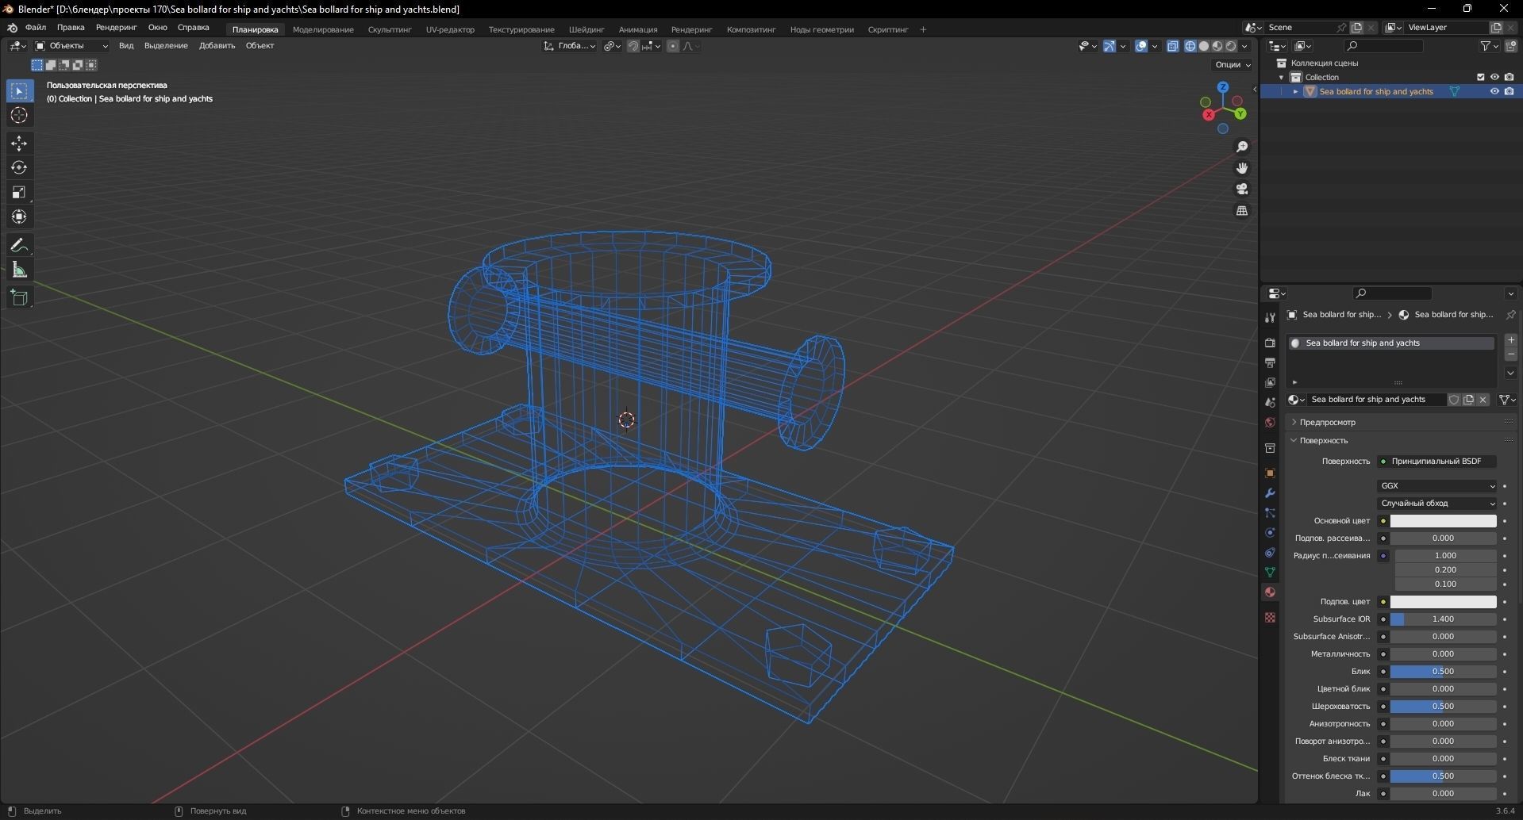Open the Объекты mode dropdown
This screenshot has width=1523, height=820.
71,46
